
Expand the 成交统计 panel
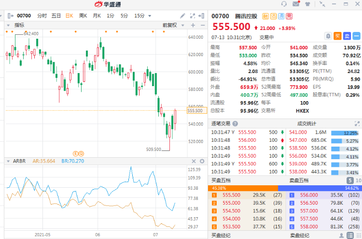point(357,124)
